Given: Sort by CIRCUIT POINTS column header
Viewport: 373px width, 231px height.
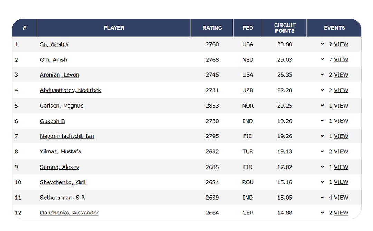Looking at the screenshot, I should (285, 28).
